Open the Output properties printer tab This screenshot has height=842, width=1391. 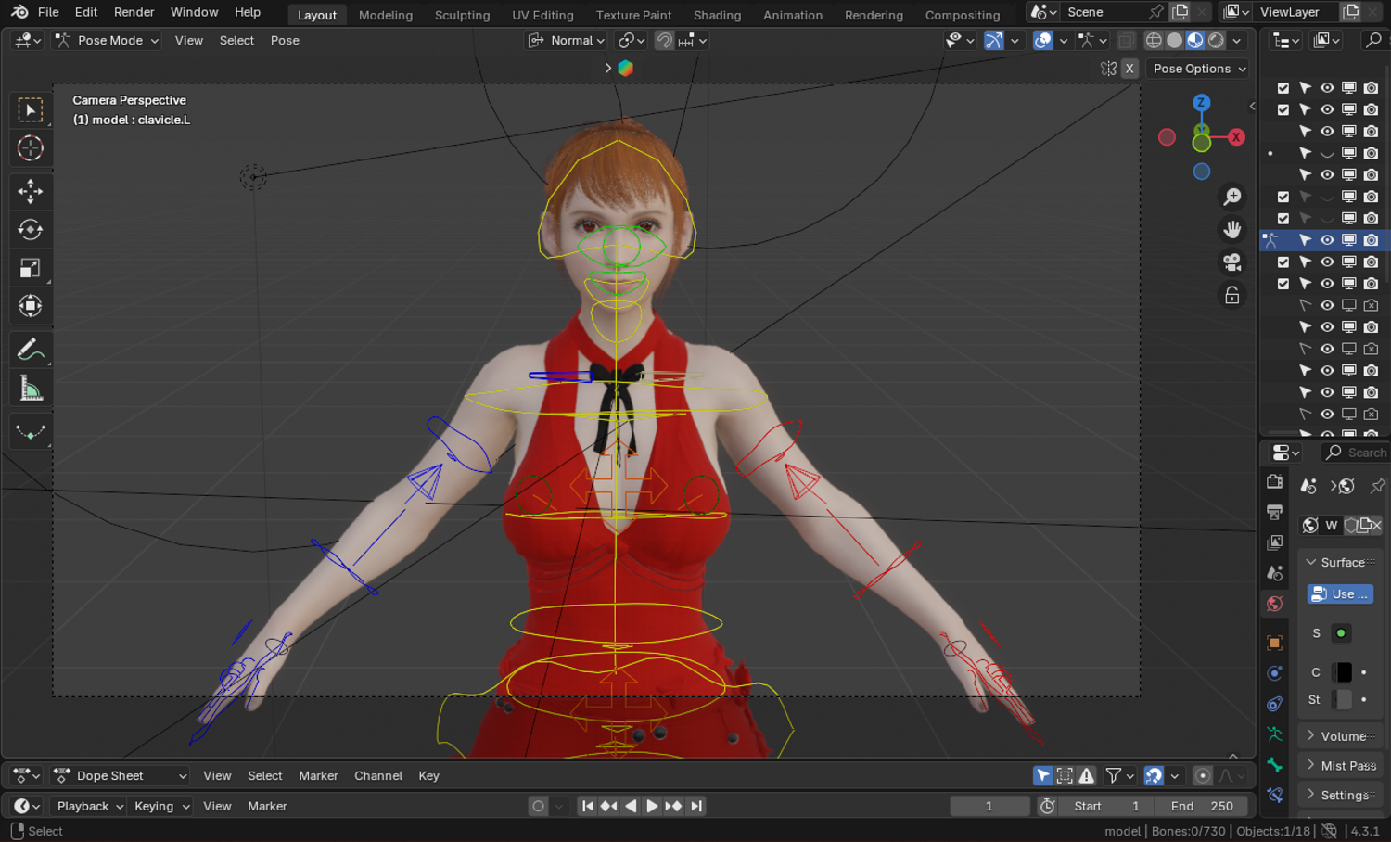point(1275,512)
